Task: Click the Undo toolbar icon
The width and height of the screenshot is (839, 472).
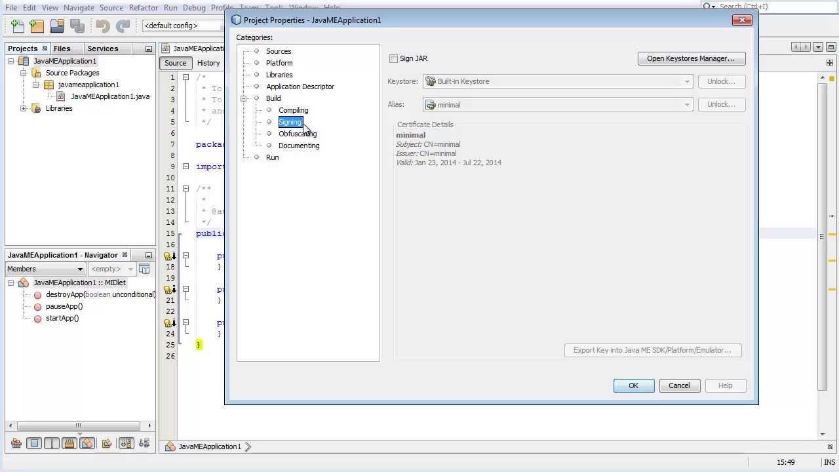Action: [102, 26]
